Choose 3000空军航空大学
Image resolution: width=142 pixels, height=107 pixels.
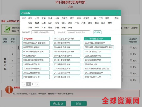click(x=97, y=77)
